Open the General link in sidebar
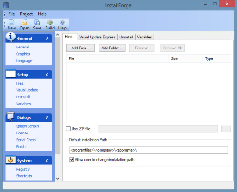This screenshot has height=192, width=237. tap(22, 47)
